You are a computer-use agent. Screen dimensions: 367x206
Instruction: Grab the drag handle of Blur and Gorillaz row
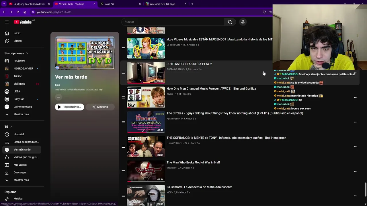tap(123, 98)
